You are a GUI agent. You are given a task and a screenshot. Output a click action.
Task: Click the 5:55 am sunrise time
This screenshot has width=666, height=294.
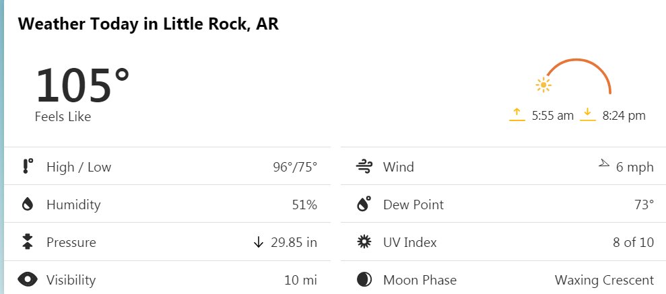coord(553,116)
